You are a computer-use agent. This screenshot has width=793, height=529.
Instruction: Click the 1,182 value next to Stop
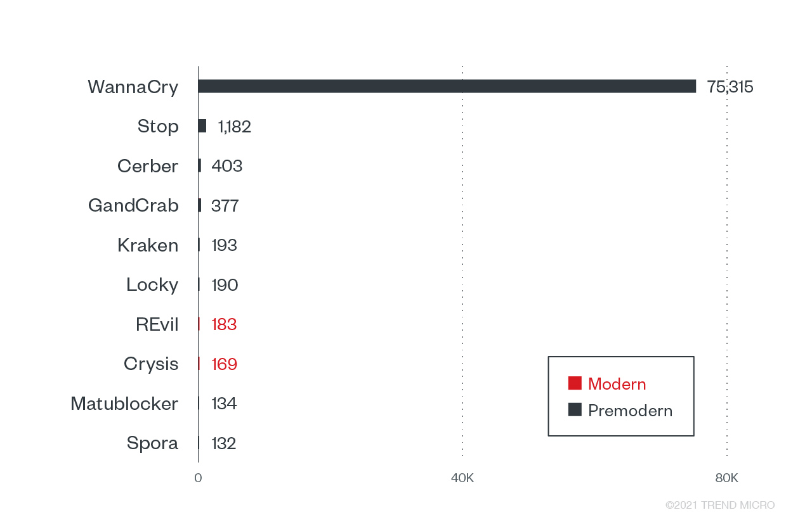(x=234, y=127)
